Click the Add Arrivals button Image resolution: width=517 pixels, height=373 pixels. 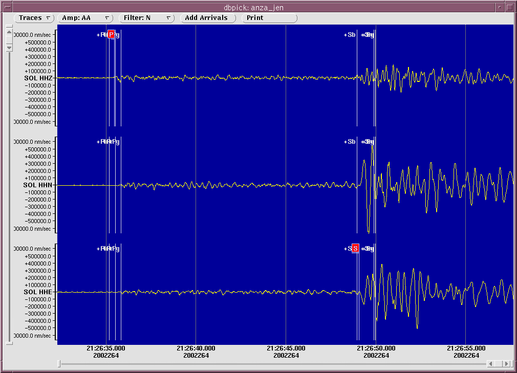coord(208,18)
